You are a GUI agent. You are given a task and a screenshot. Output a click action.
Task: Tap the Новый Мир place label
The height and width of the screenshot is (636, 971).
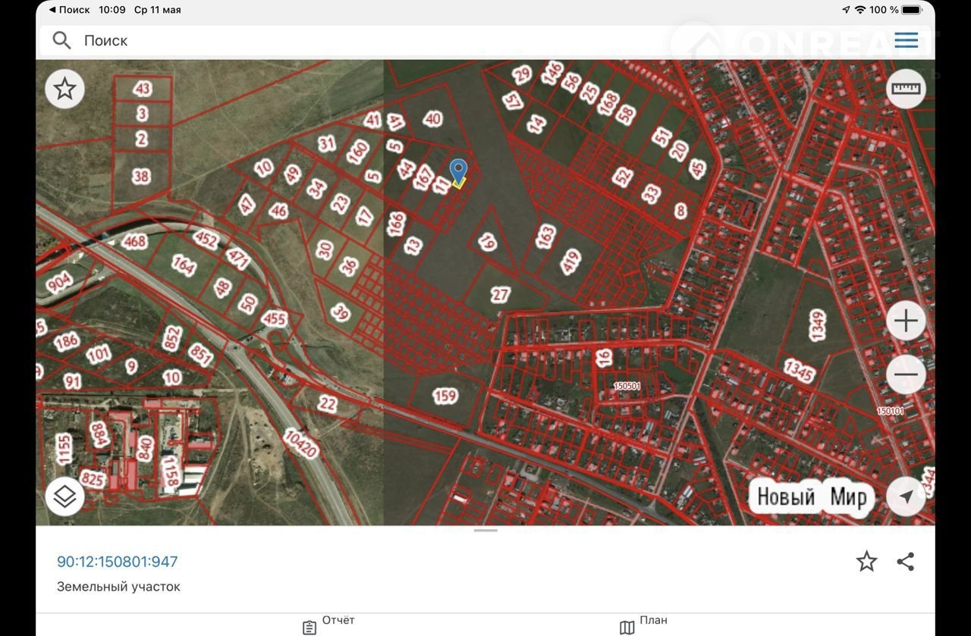[811, 497]
